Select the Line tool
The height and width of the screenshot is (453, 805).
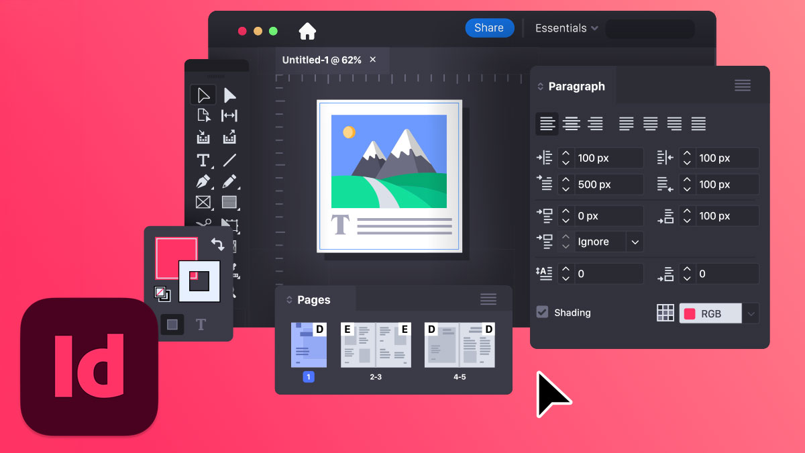(x=229, y=160)
